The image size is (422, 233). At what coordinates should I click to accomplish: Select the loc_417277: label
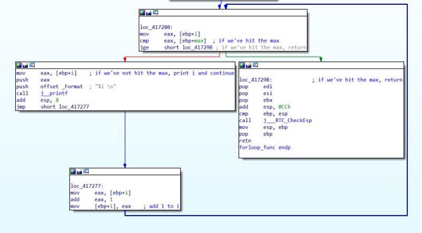87,186
